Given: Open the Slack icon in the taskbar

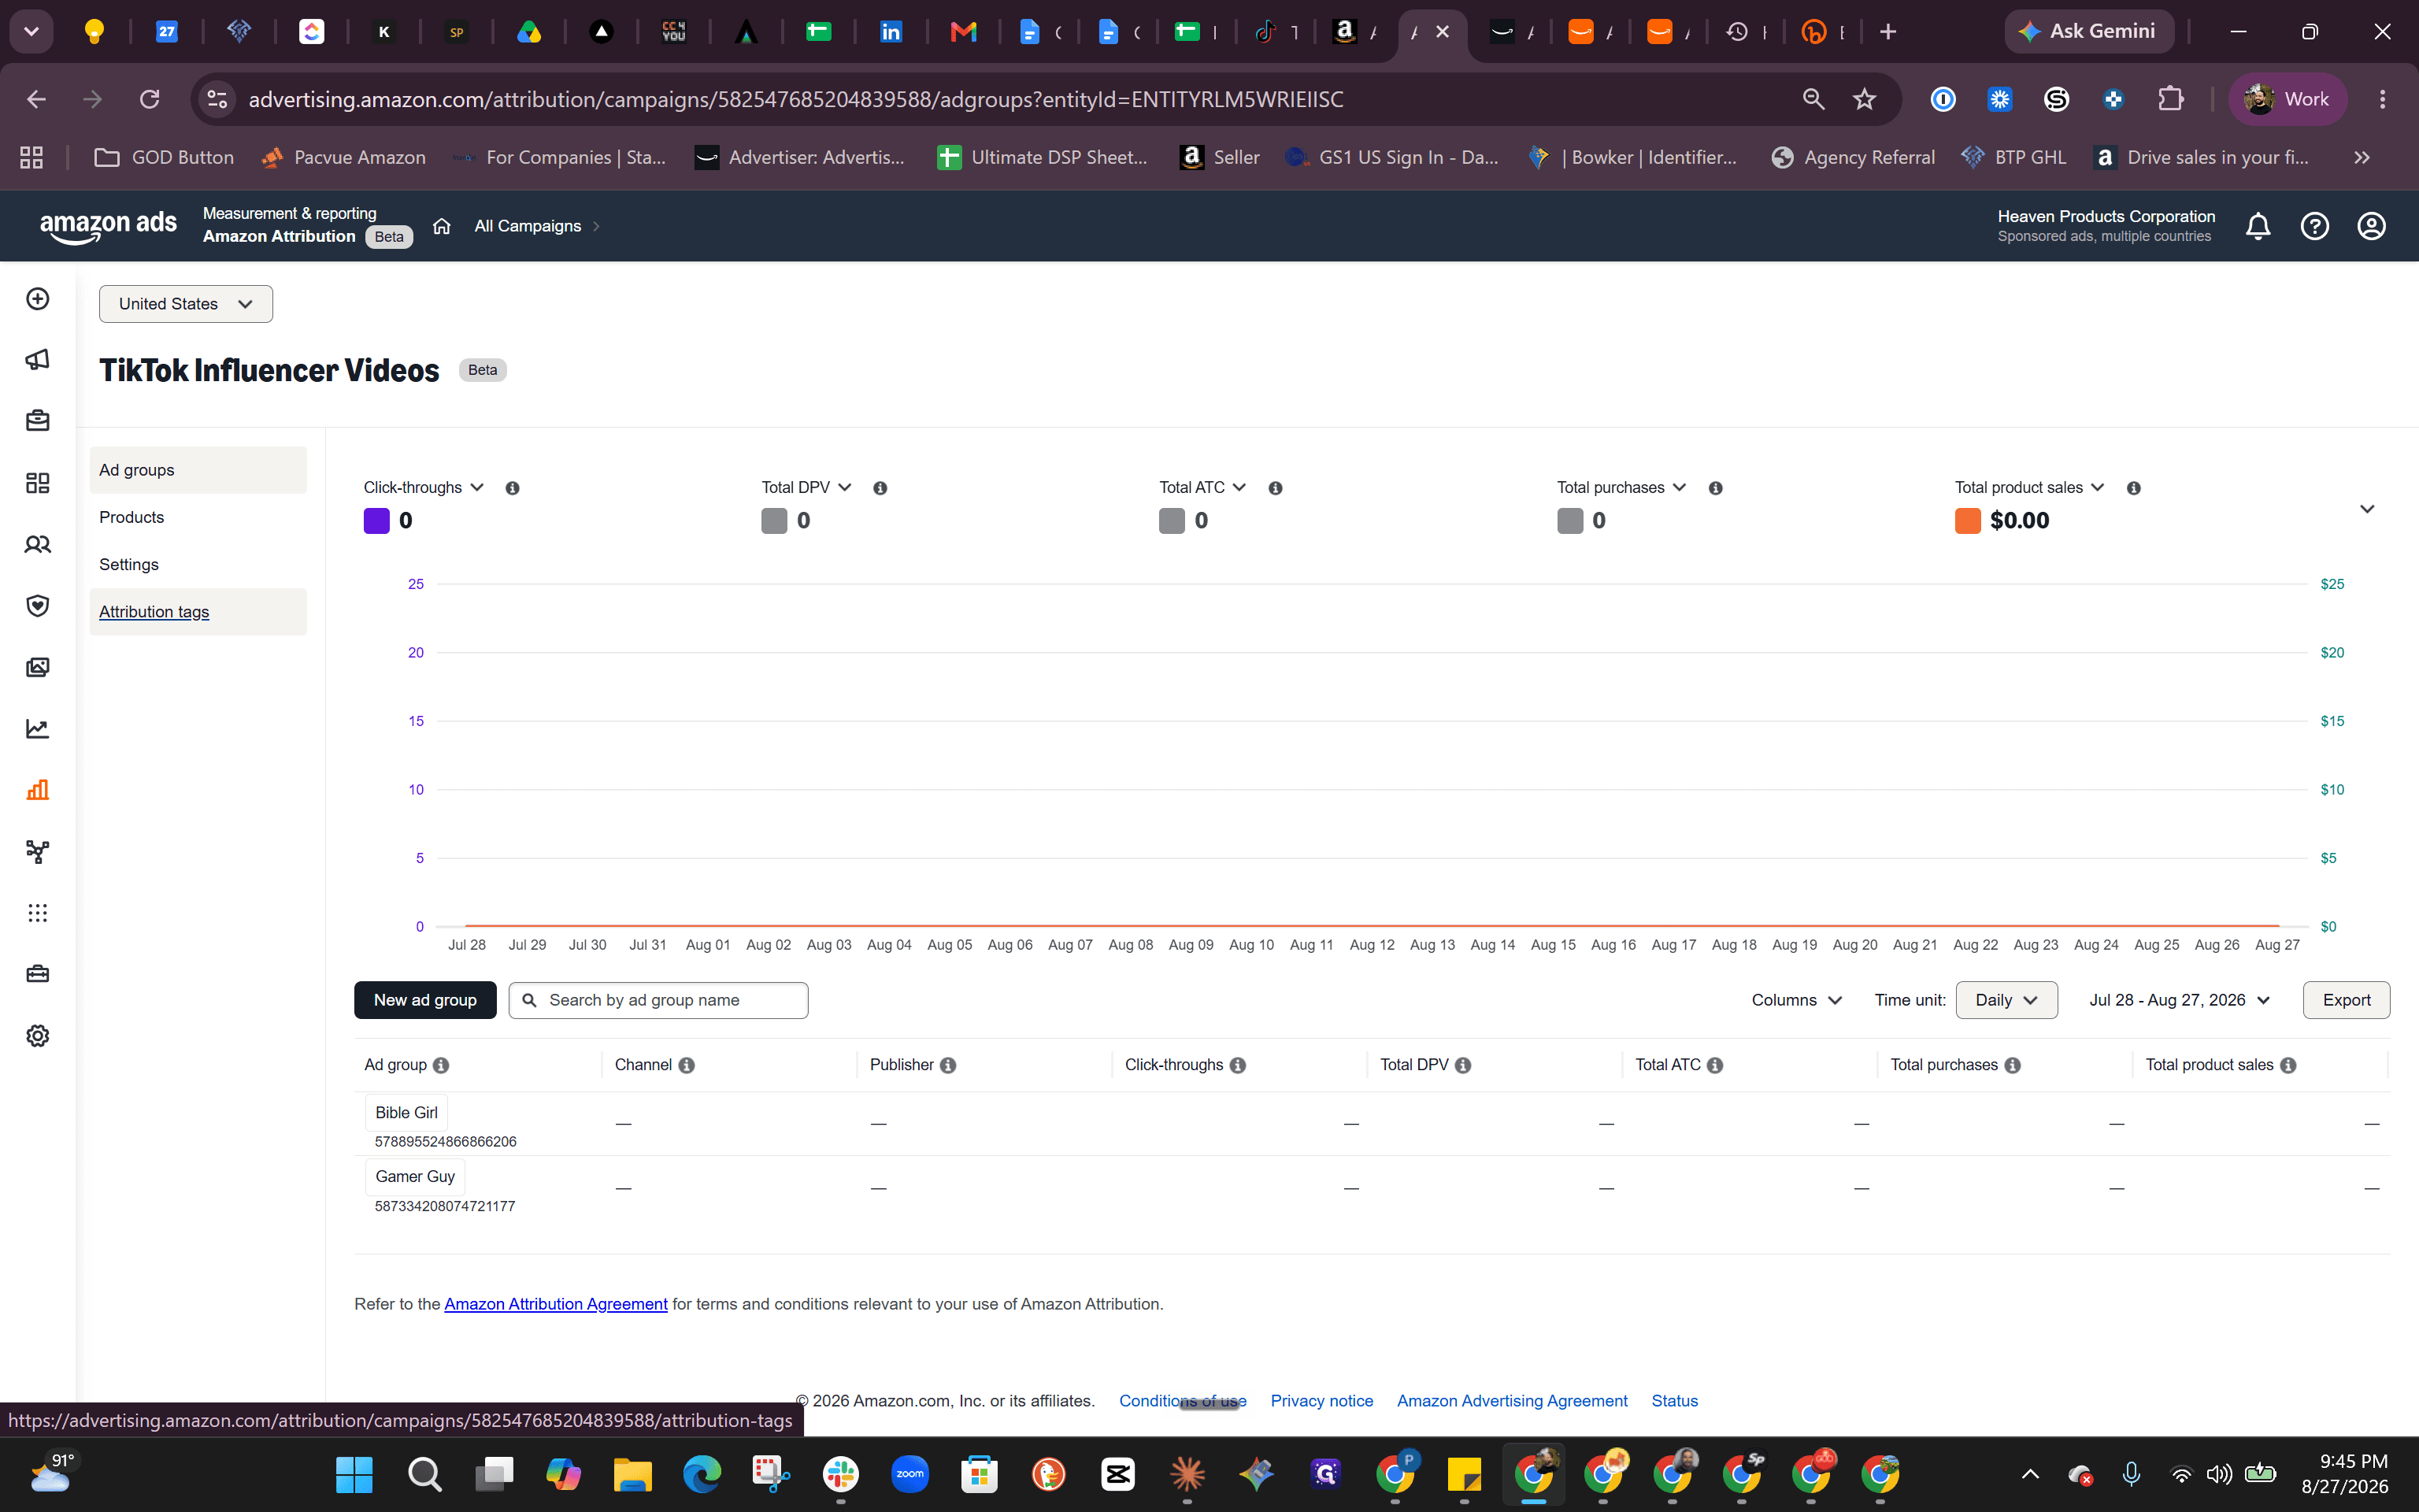Looking at the screenshot, I should [841, 1474].
